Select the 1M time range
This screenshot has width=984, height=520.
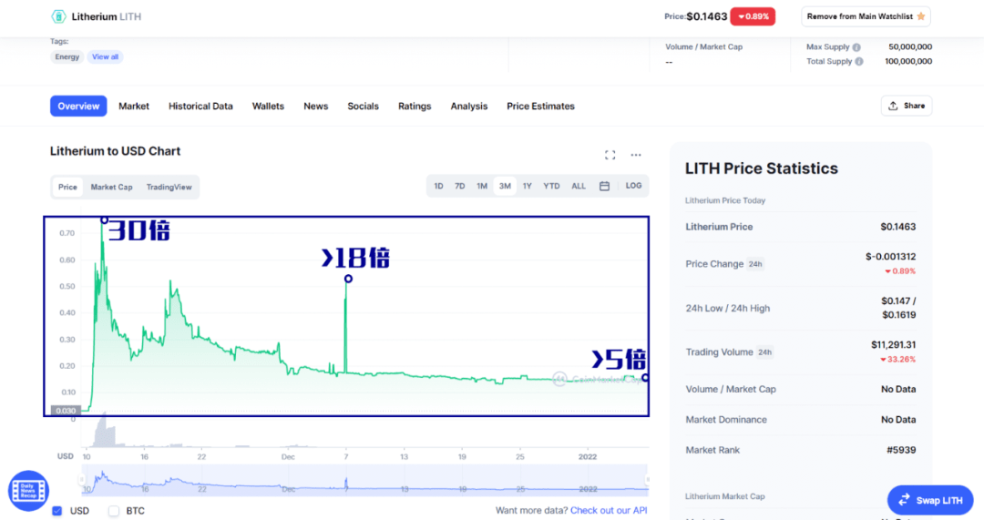click(x=482, y=187)
